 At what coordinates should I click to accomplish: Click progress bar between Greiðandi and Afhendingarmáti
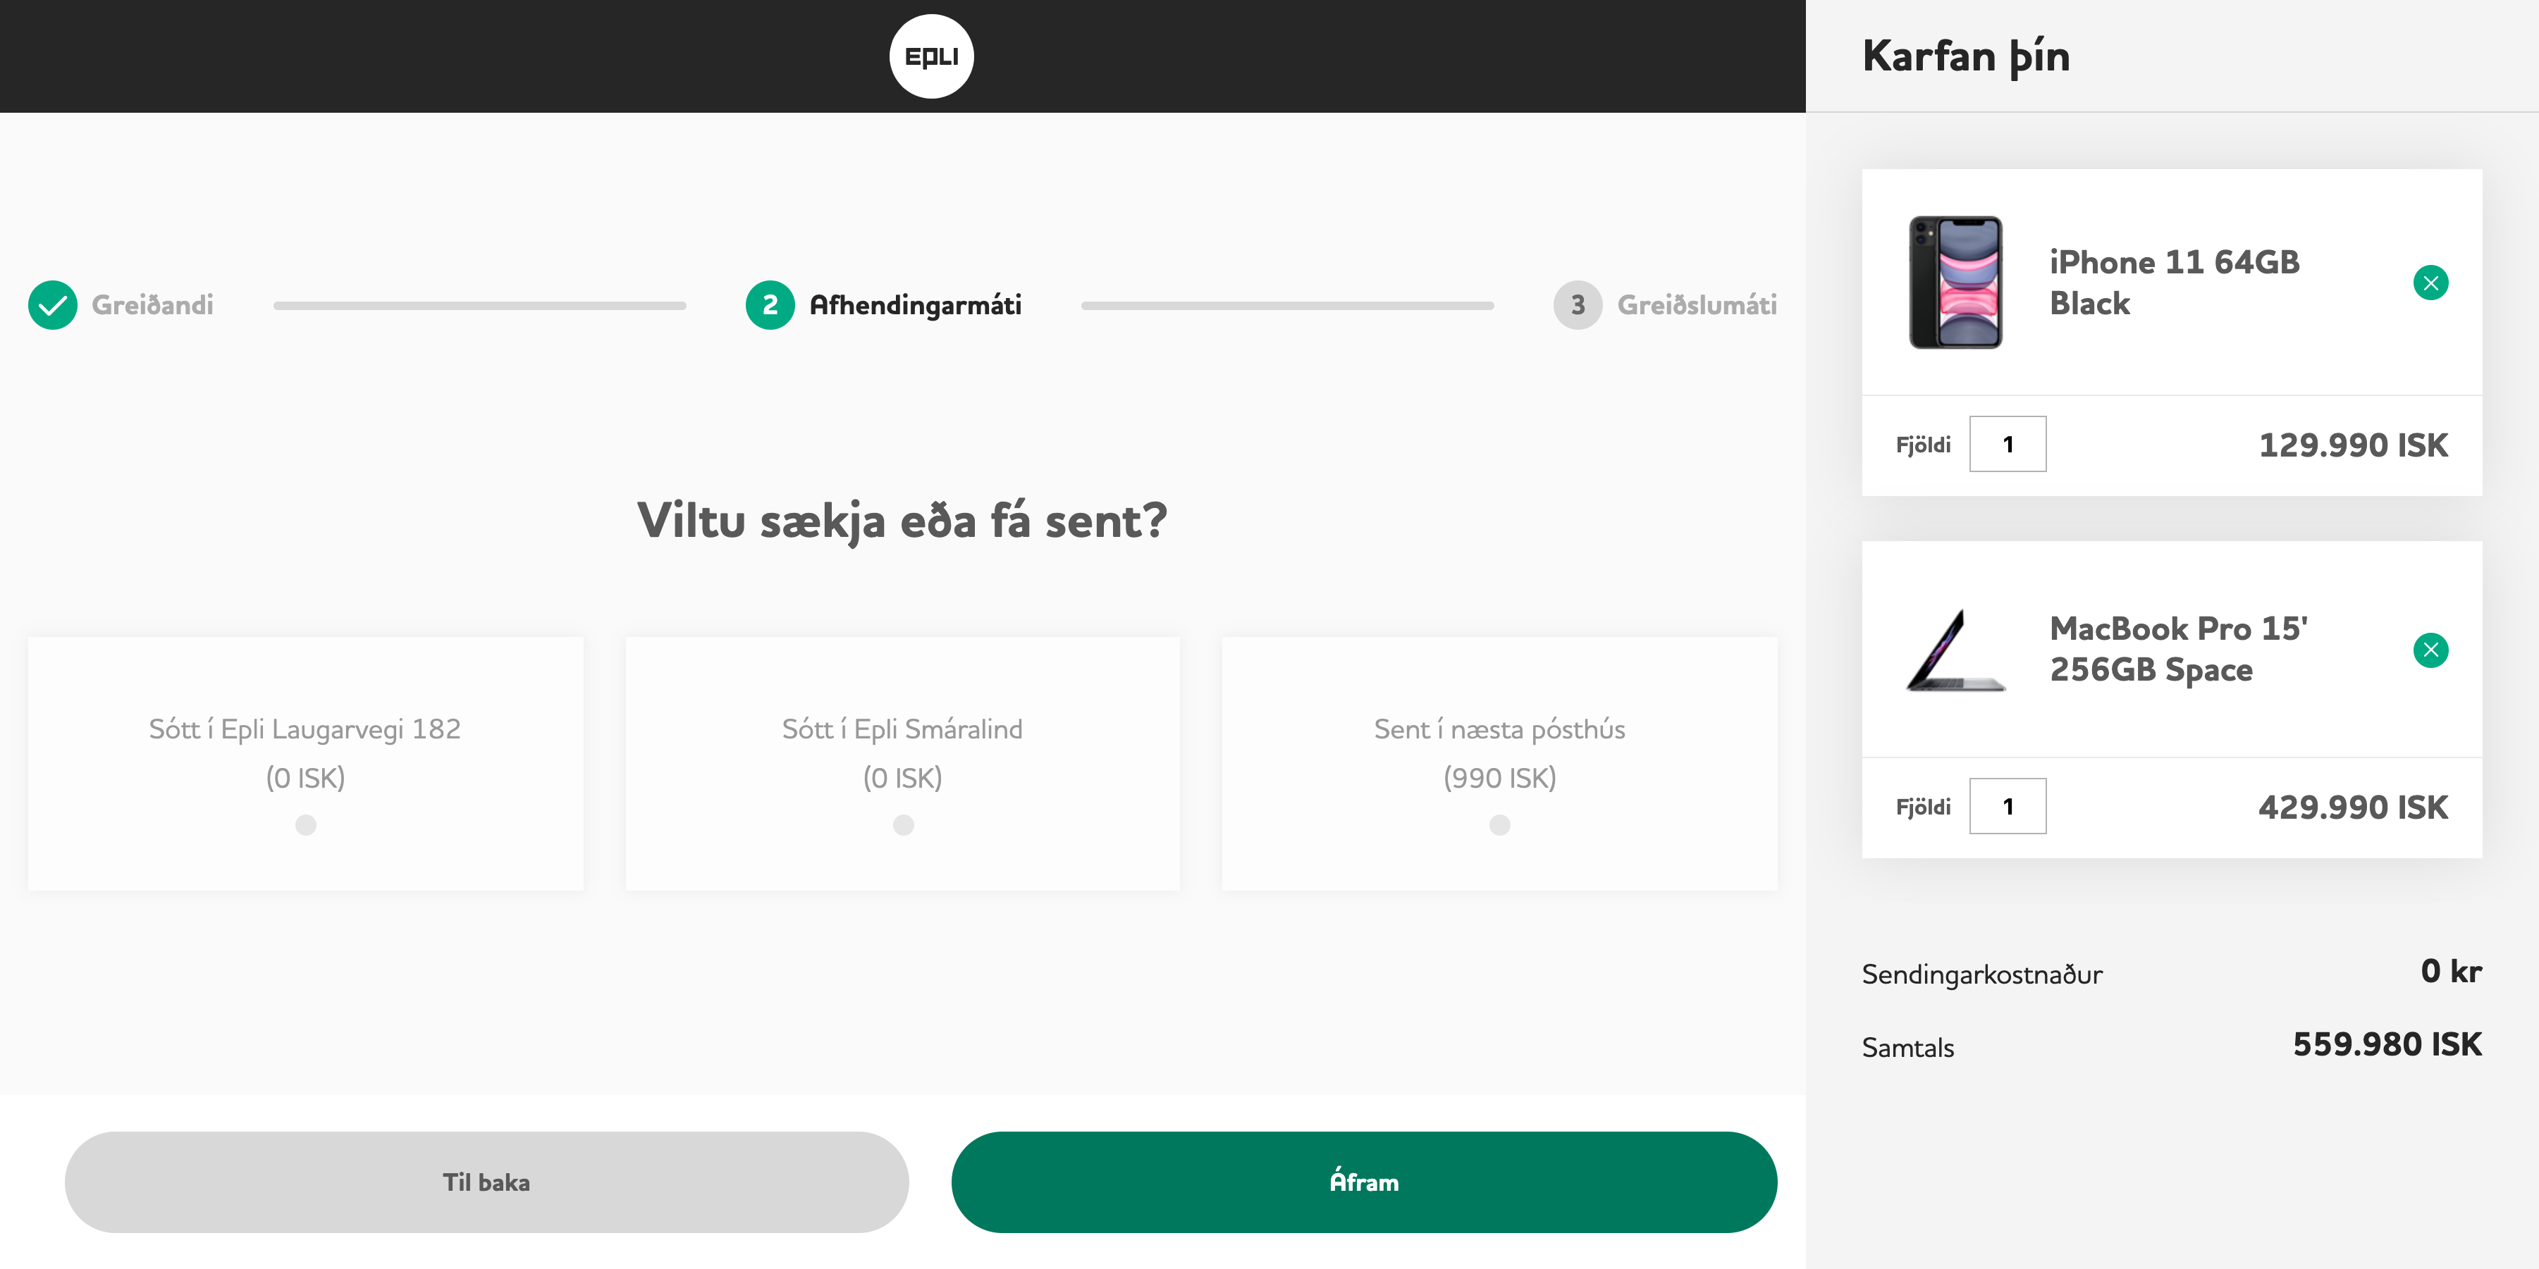point(480,305)
